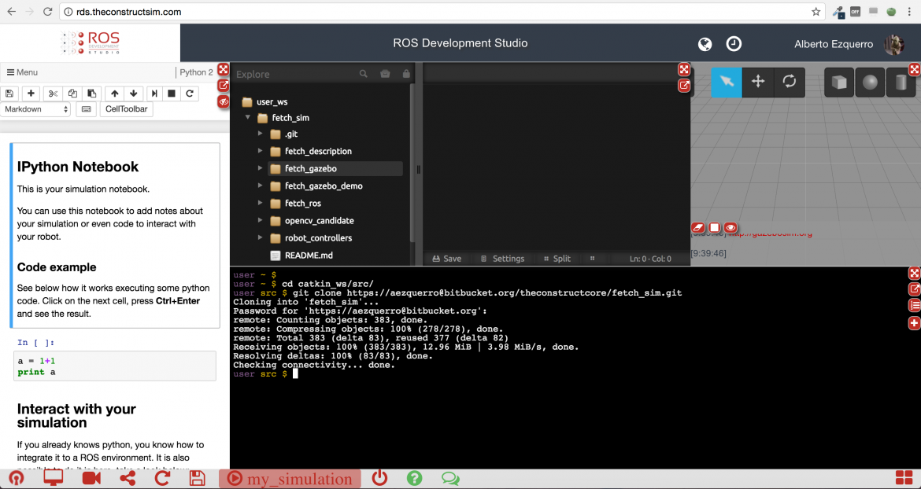This screenshot has height=489, width=921.
Task: Insert a box shape into the simulation
Action: [839, 82]
